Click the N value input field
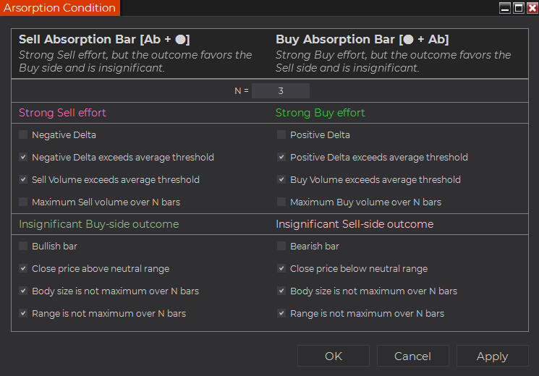 (280, 91)
